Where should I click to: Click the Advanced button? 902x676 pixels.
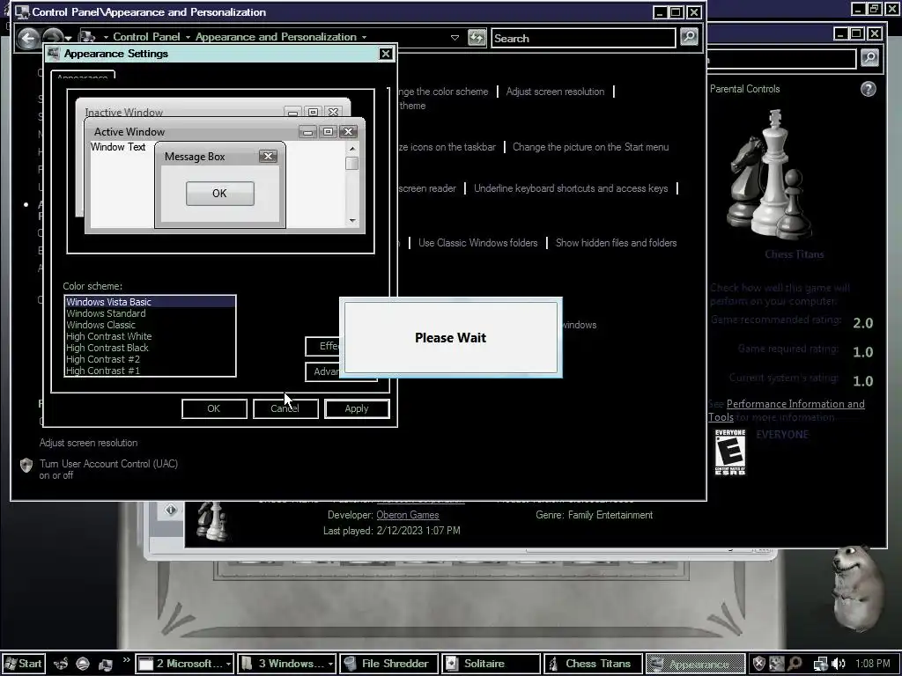322,372
